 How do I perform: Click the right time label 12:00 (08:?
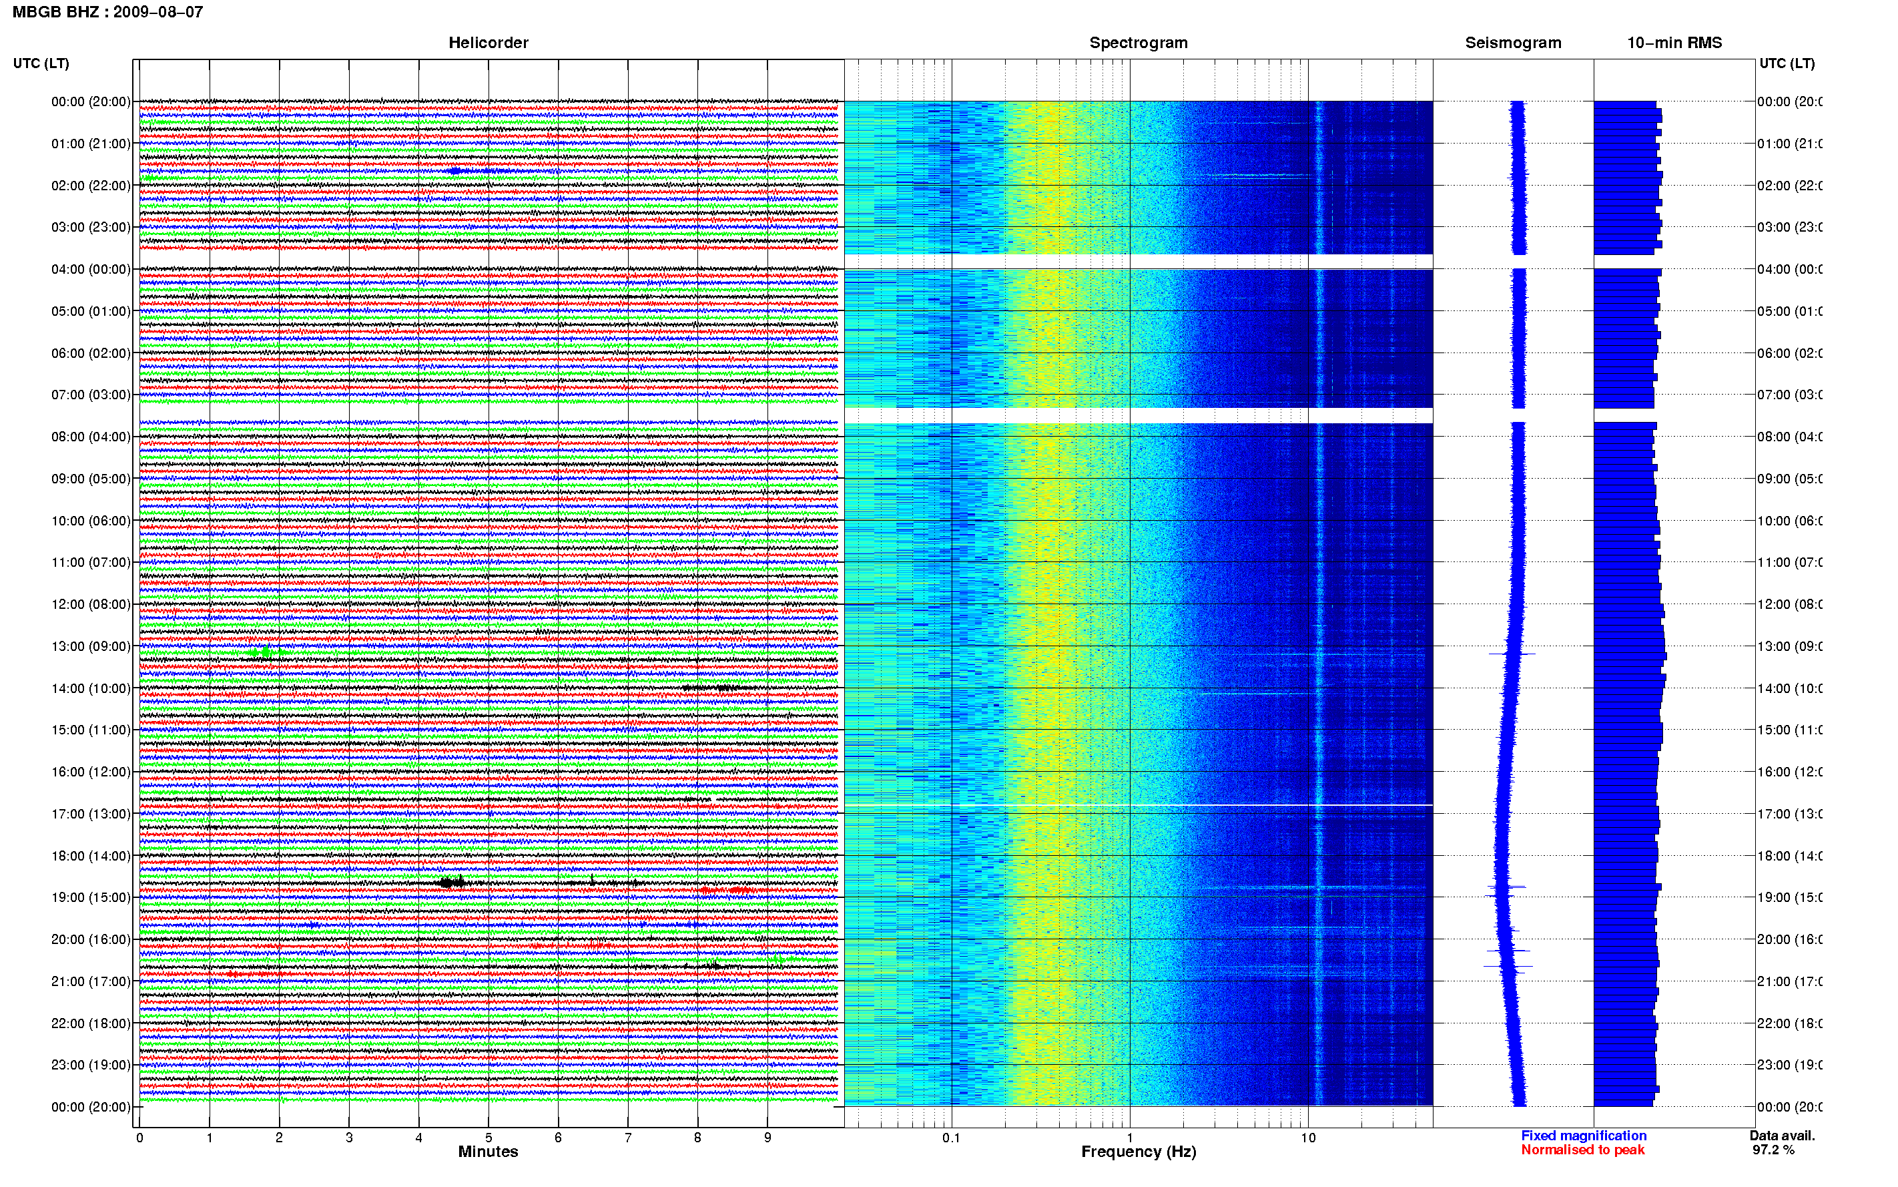click(1789, 604)
